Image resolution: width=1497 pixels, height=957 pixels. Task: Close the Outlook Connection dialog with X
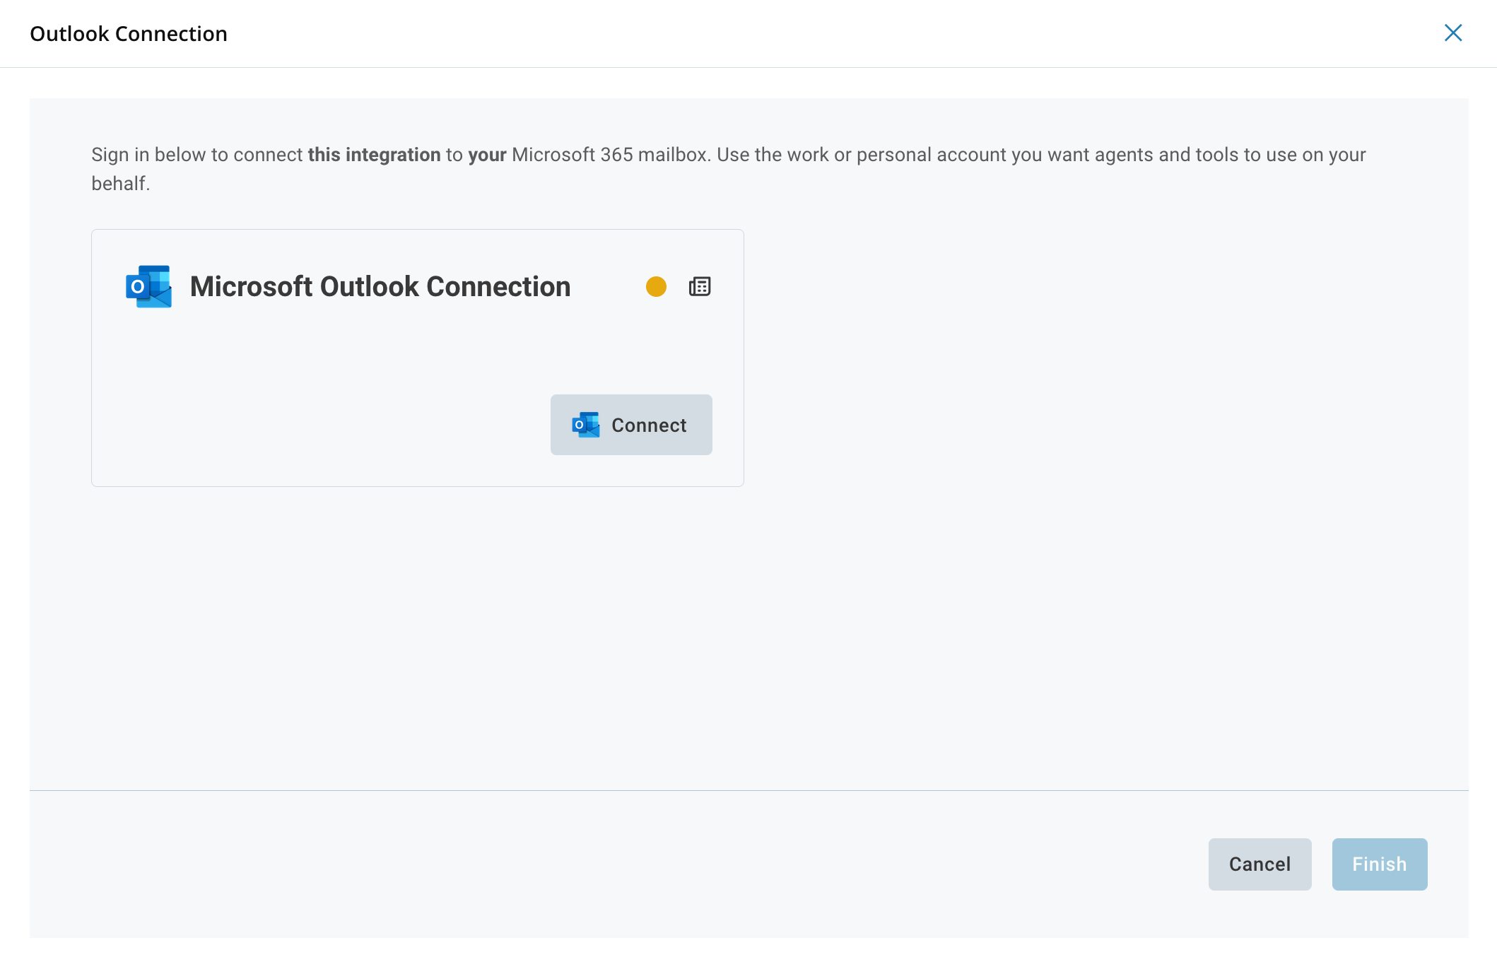point(1453,33)
